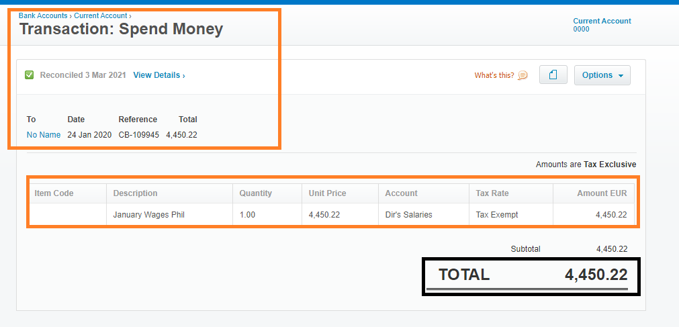Image resolution: width=679 pixels, height=327 pixels.
Task: Open the Current Account breadcrumb link
Action: (101, 15)
